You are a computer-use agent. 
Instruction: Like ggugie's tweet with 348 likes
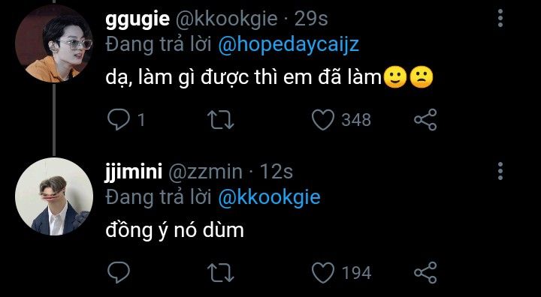pyautogui.click(x=323, y=119)
